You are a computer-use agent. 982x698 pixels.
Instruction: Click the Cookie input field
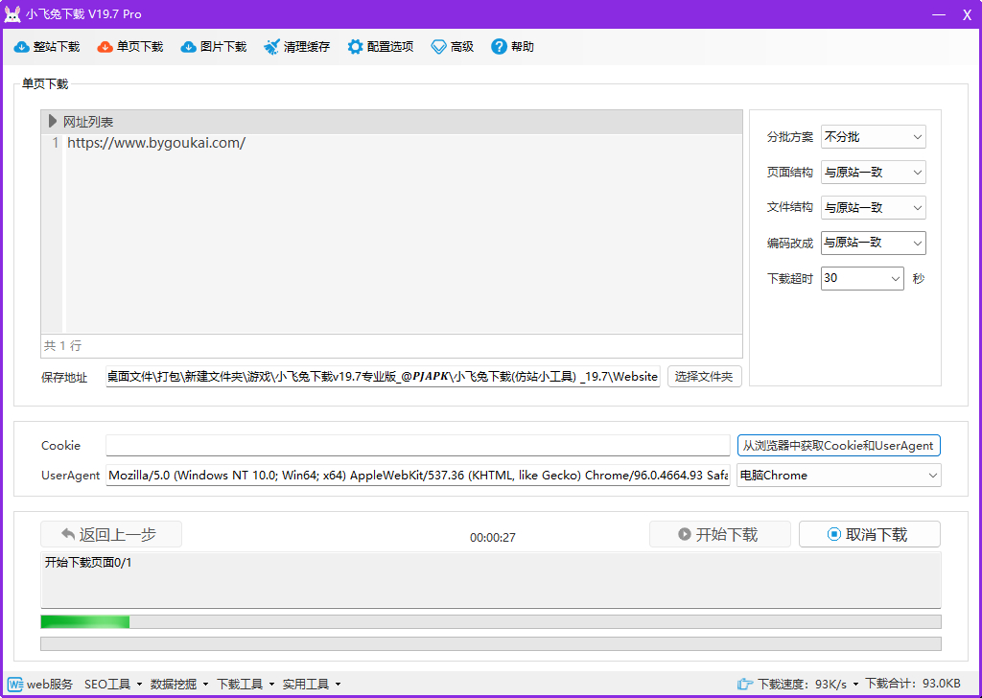click(x=418, y=446)
